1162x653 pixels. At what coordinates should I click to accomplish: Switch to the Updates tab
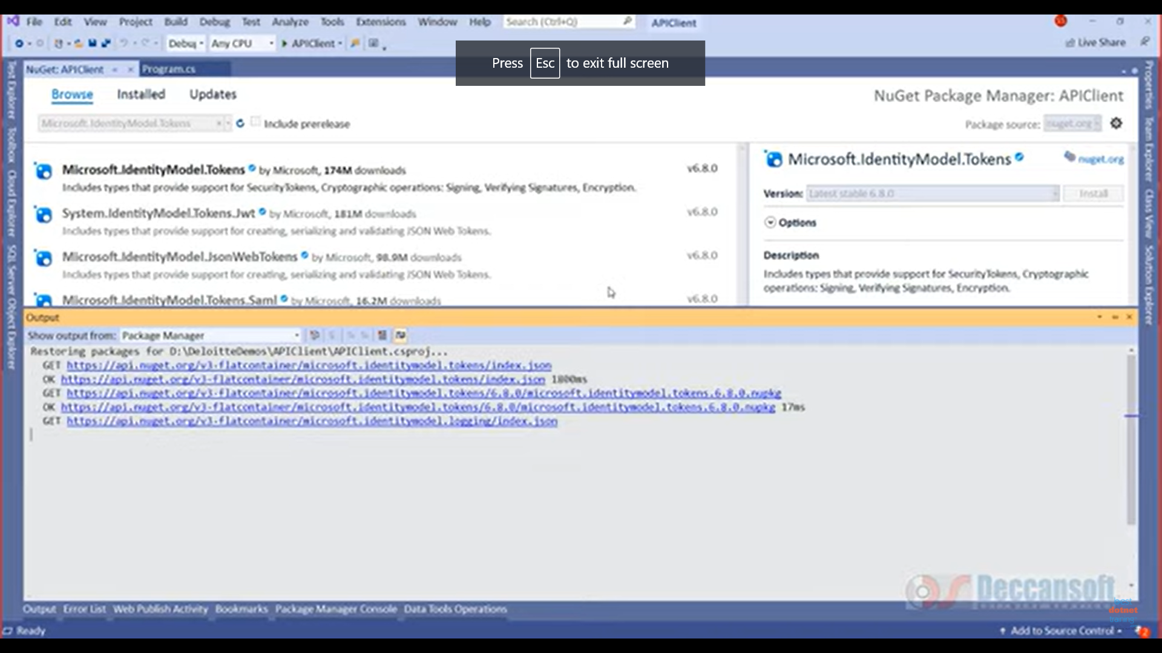coord(213,94)
